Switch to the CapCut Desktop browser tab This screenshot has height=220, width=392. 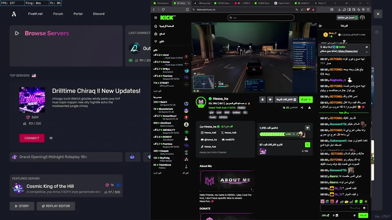(x=282, y=3)
